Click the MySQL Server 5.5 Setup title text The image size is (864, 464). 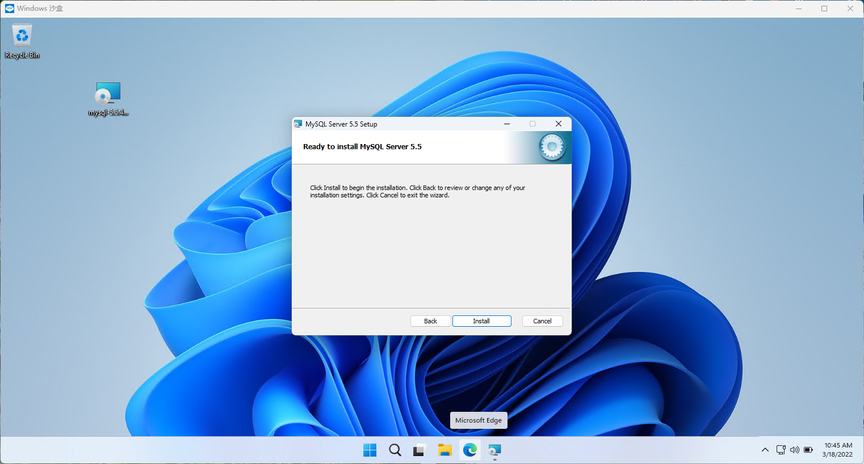(x=341, y=124)
